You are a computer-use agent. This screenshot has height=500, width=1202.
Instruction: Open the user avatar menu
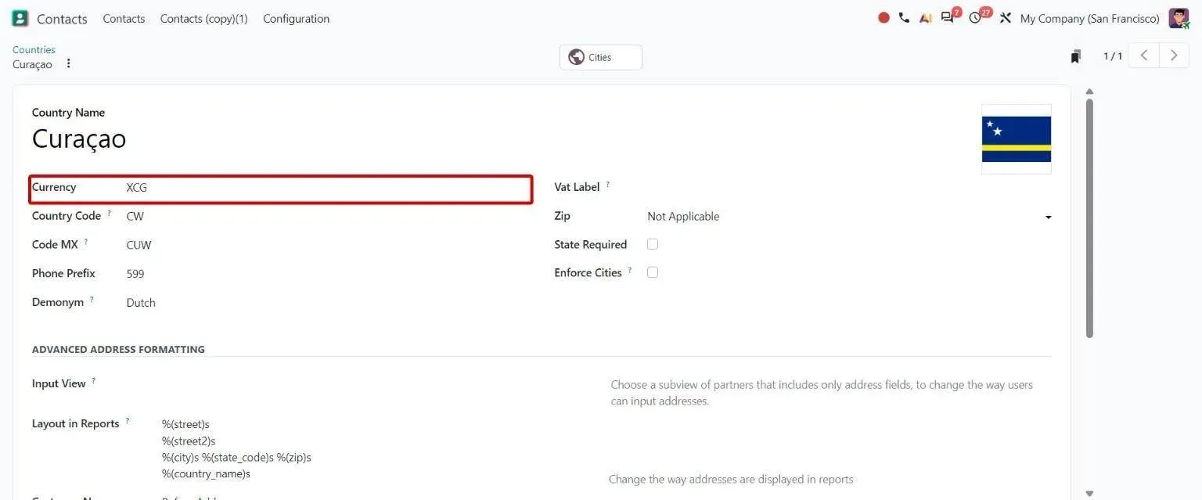pyautogui.click(x=1179, y=18)
